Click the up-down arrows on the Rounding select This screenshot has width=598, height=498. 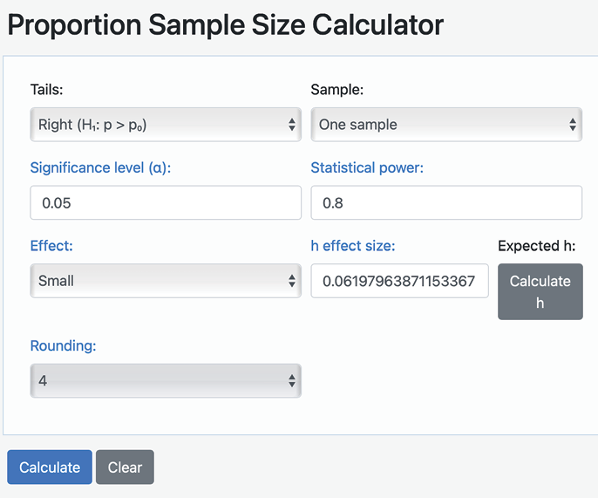pos(292,381)
